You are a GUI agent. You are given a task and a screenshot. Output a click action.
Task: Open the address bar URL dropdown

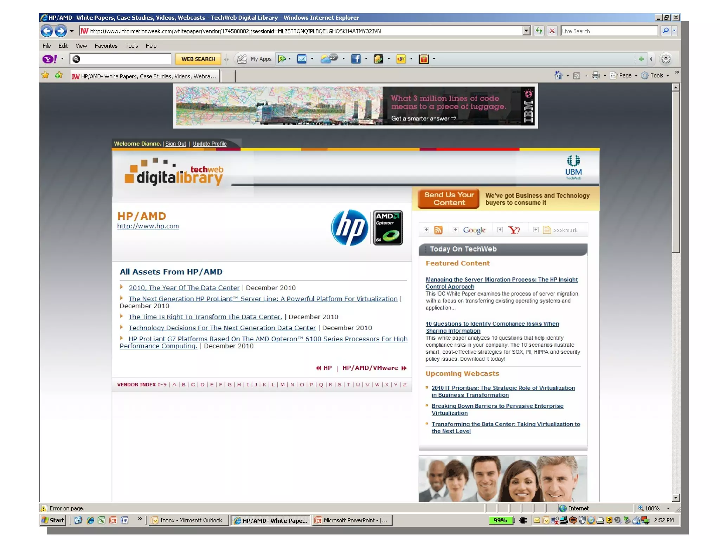coord(526,31)
